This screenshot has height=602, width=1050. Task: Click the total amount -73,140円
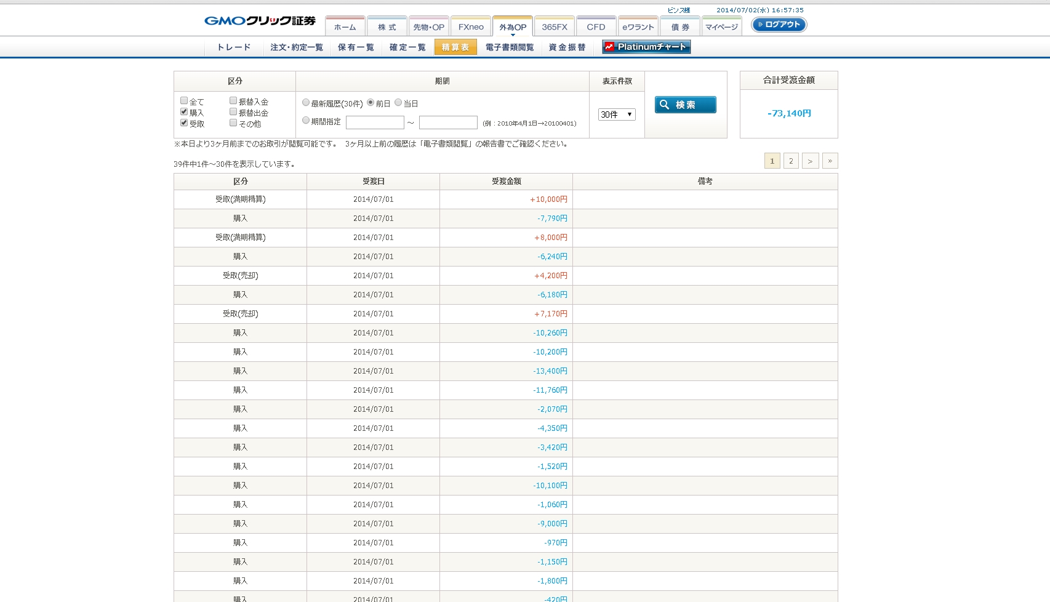[x=789, y=113]
